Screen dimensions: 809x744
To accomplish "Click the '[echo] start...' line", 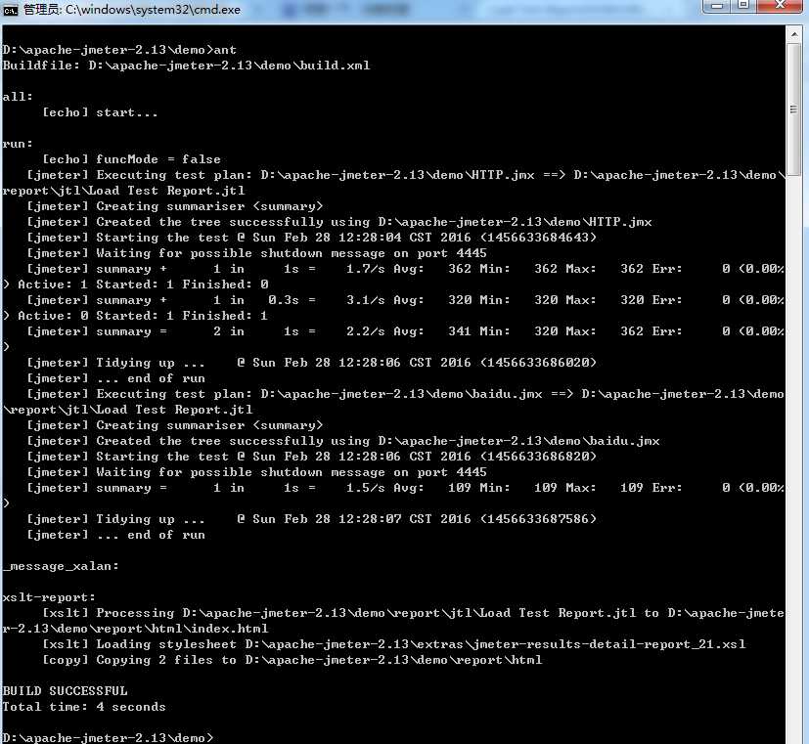I will (100, 112).
